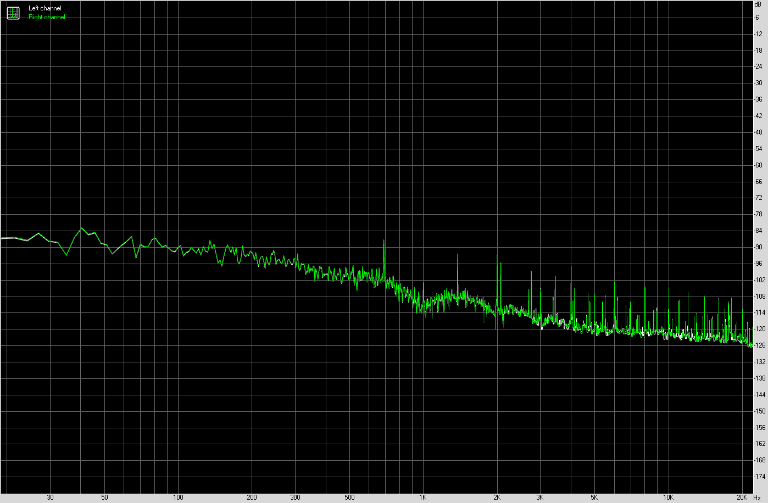Click the -114 dB axis label
This screenshot has height=503, width=768.
coord(760,312)
